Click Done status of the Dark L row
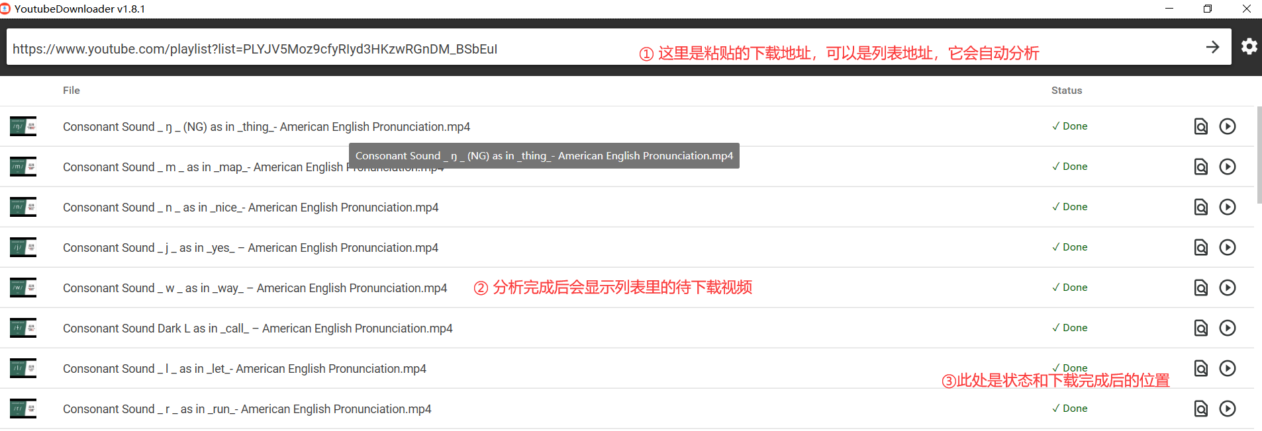 [x=1069, y=328]
